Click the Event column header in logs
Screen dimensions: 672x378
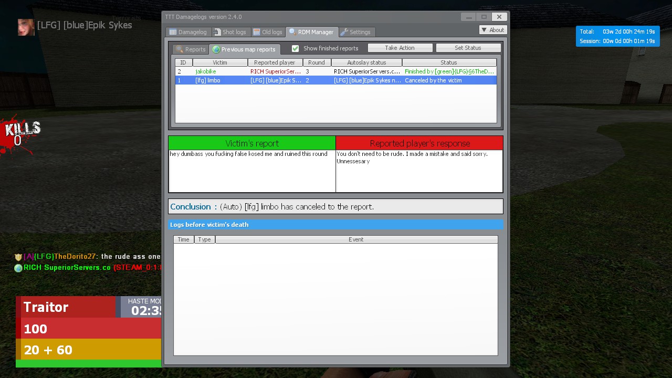(356, 239)
